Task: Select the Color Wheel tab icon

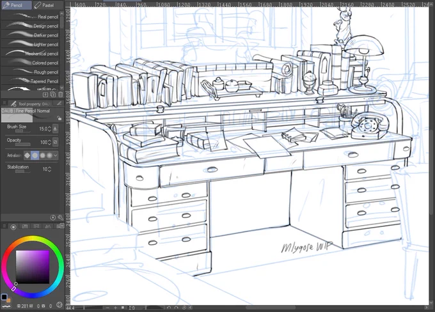Action: pos(13,227)
